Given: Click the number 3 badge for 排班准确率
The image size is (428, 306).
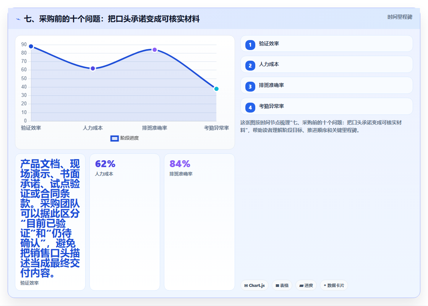Looking at the screenshot, I should click(x=250, y=87).
